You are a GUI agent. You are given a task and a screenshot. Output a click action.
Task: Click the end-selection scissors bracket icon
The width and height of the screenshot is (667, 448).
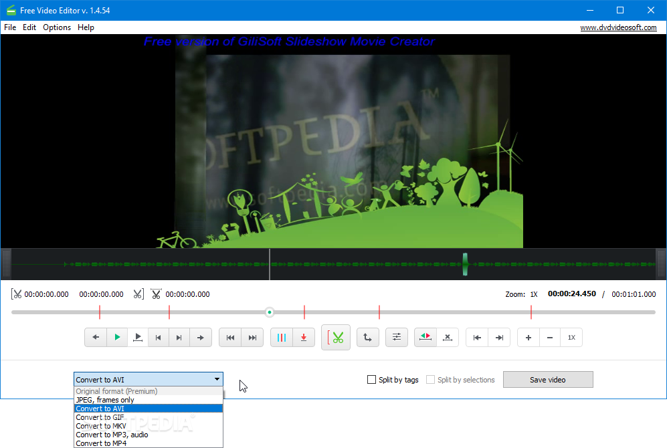tap(138, 294)
